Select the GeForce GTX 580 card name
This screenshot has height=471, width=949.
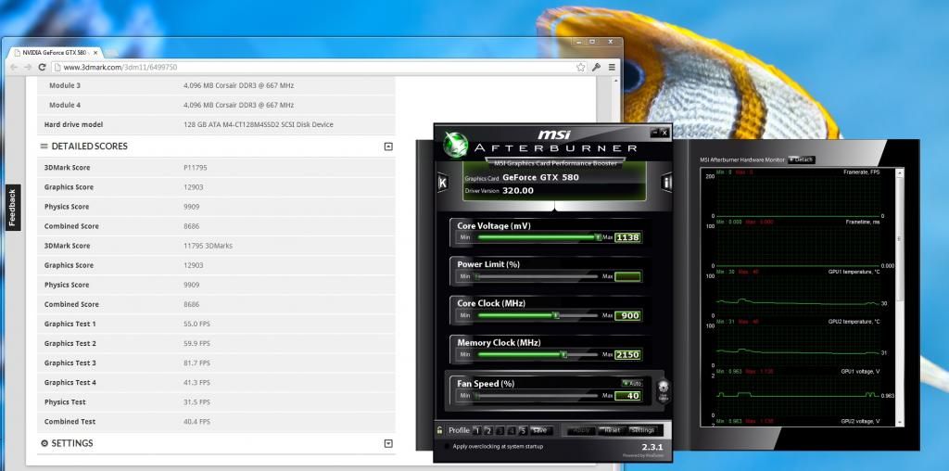click(540, 177)
